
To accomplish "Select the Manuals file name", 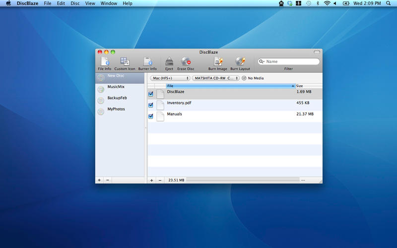I will (x=175, y=114).
